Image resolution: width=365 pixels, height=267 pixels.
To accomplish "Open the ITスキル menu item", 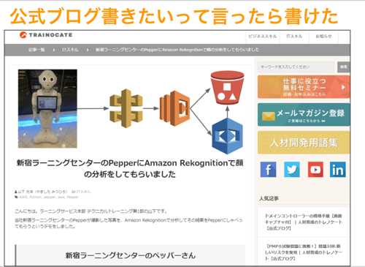I will (x=294, y=37).
